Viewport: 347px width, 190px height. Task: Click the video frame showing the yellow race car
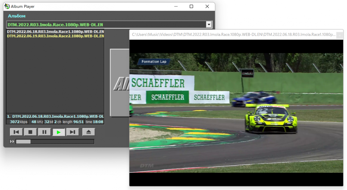(236, 113)
